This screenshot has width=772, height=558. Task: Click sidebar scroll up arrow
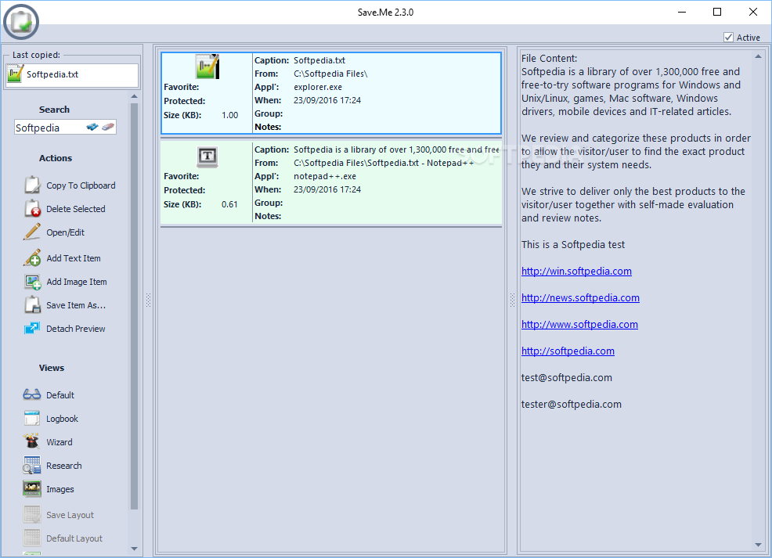(135, 97)
